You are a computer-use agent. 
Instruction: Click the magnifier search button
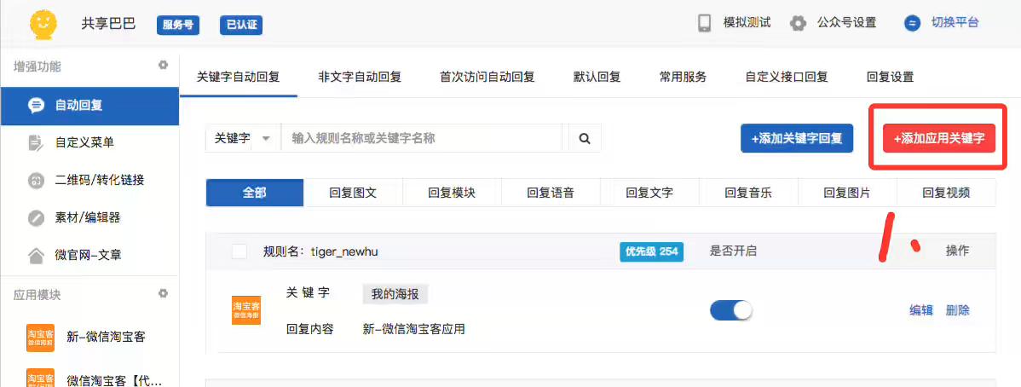pyautogui.click(x=585, y=138)
